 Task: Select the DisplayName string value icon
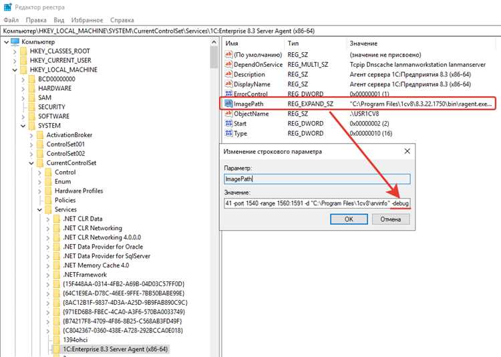coord(228,84)
